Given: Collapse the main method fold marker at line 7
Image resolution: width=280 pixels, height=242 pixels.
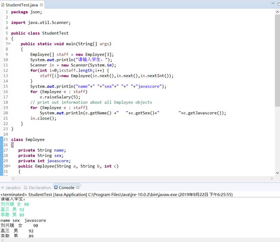Looking at the screenshot, I should click(x=9, y=44).
